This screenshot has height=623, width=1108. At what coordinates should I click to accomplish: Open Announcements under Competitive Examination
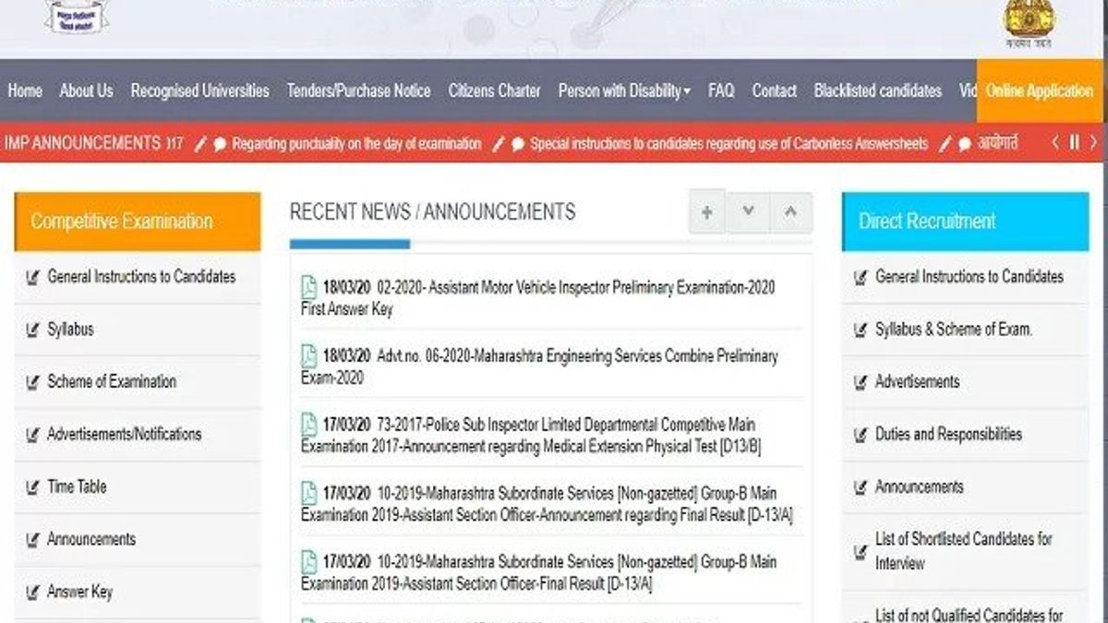click(91, 539)
